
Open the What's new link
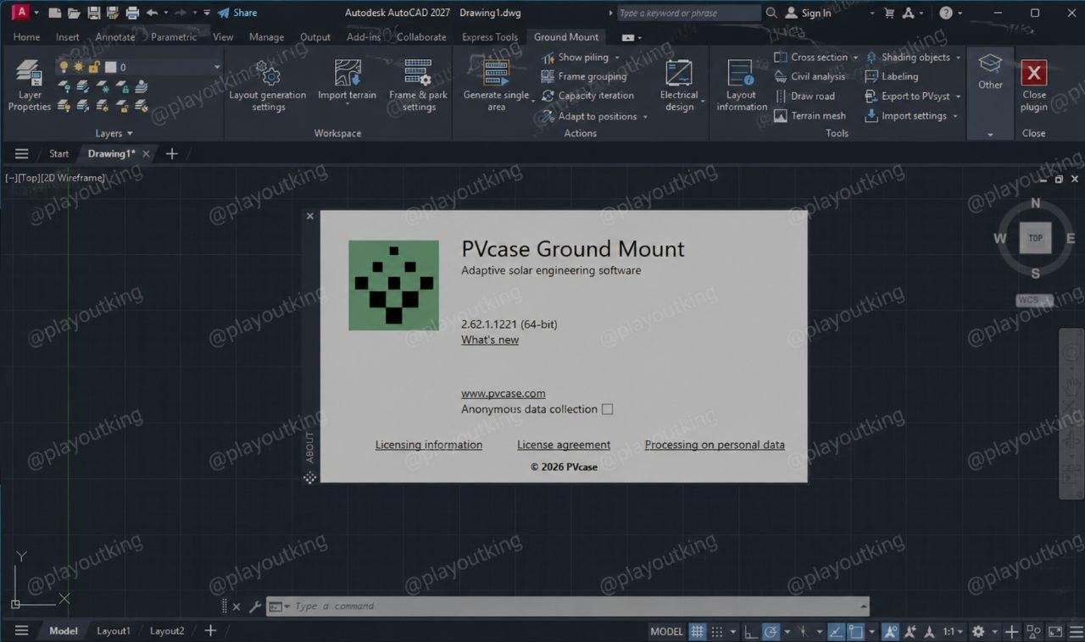490,340
